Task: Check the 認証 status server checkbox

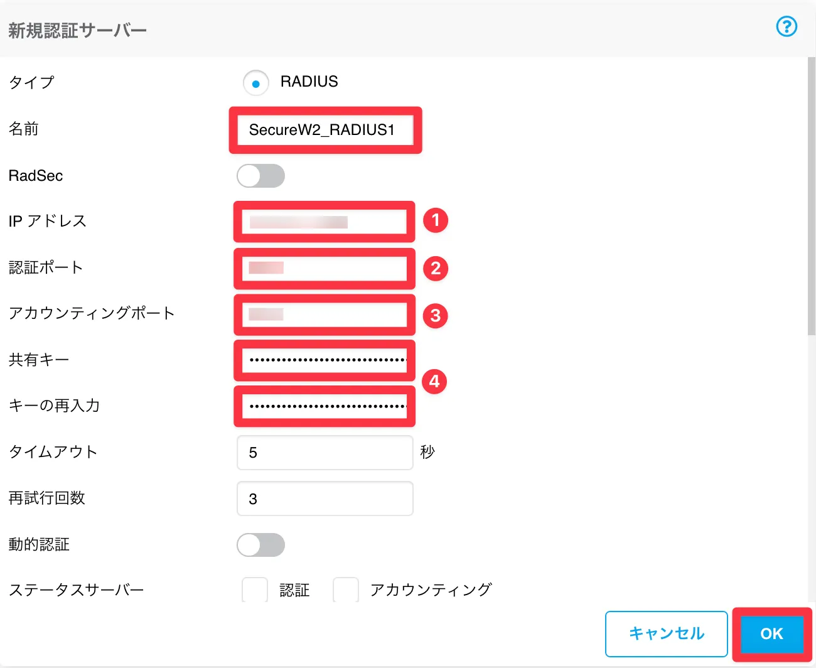Action: [x=255, y=590]
